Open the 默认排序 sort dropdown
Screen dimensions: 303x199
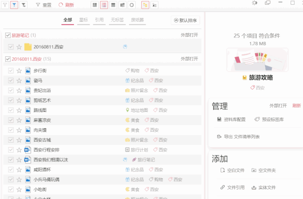[185, 20]
